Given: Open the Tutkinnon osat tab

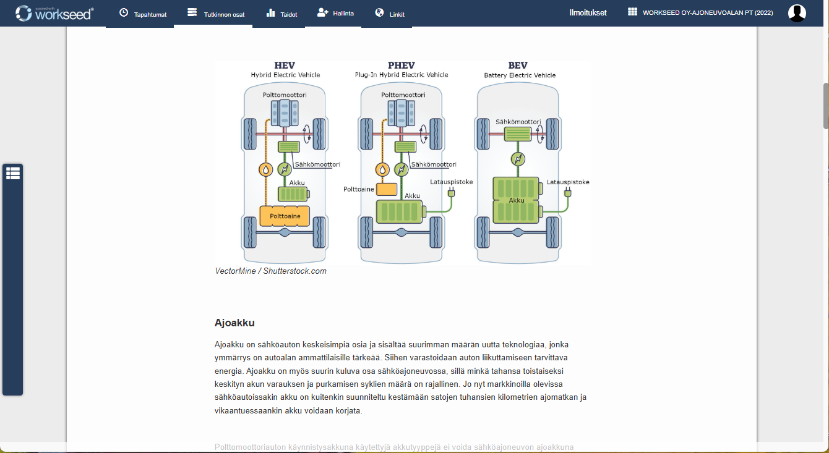Looking at the screenshot, I should 216,14.
